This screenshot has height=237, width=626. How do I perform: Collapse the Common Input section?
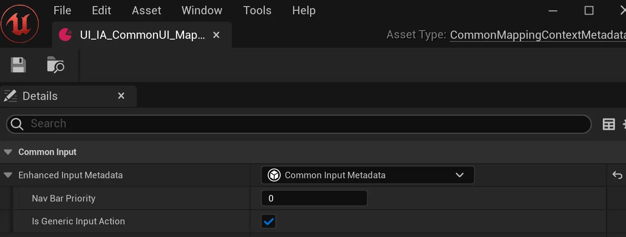click(x=8, y=152)
